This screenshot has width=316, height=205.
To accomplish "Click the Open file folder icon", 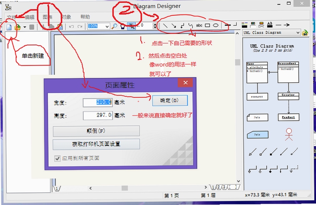I will pyautogui.click(x=18, y=27).
